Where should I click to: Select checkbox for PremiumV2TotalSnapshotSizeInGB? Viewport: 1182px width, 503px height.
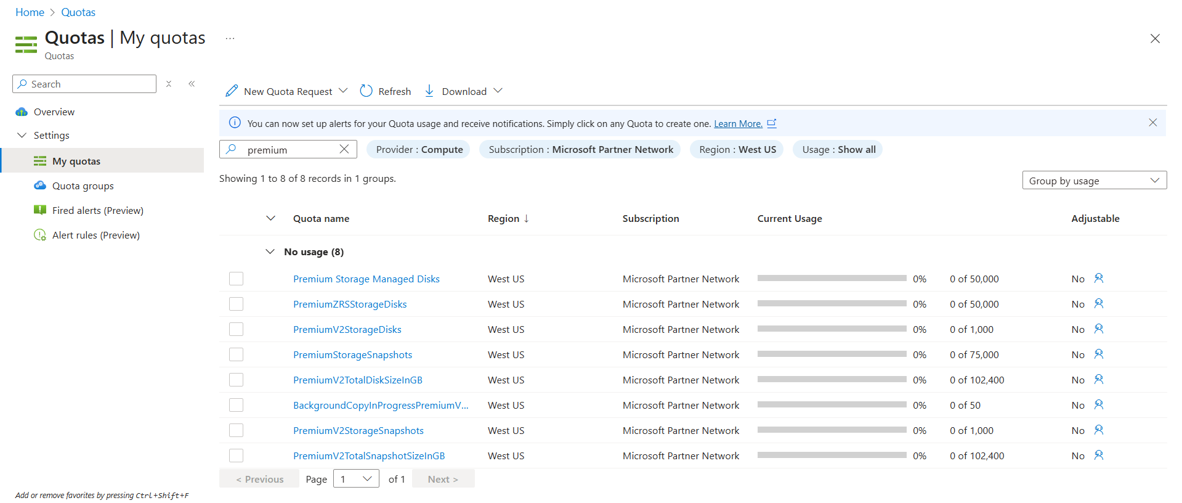(236, 456)
